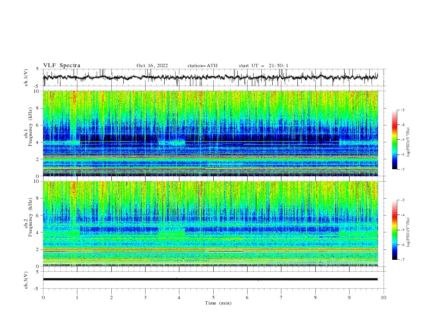
Task: Click the 'ch.1 Frequency (kHz)' axis label
Action: point(28,126)
